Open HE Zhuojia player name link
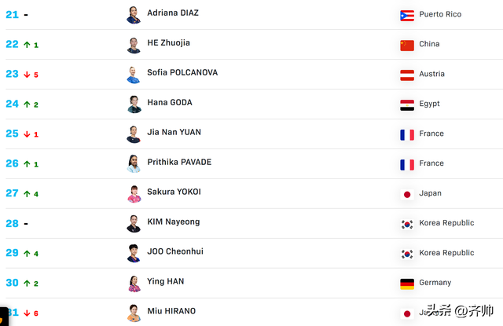The height and width of the screenshot is (326, 503). click(168, 42)
